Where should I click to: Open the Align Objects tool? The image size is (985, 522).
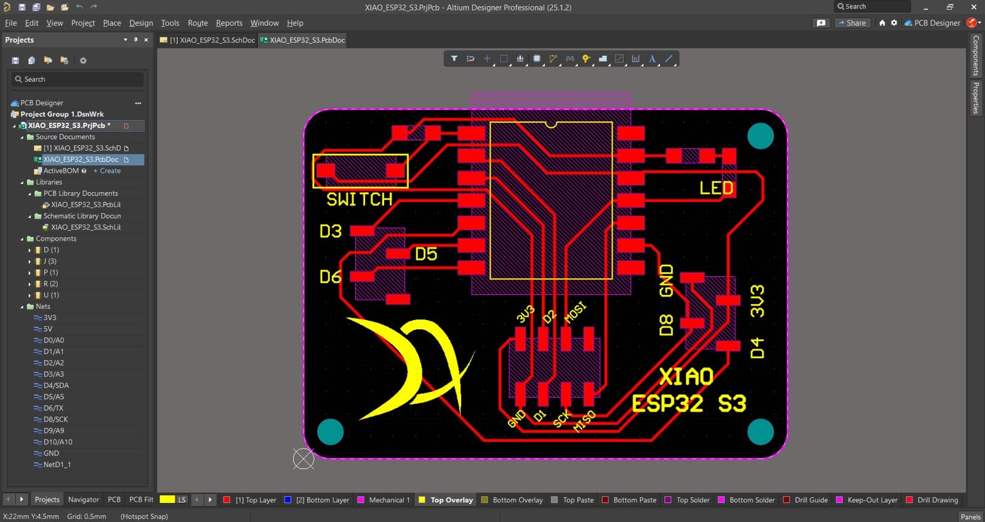tap(520, 59)
